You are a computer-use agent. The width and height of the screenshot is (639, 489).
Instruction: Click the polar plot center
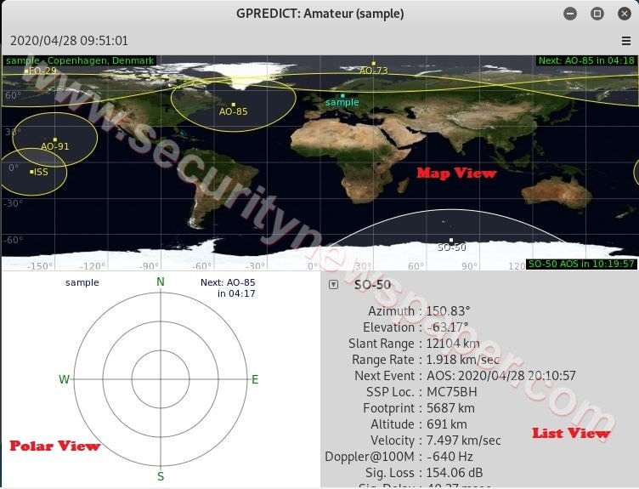point(161,379)
